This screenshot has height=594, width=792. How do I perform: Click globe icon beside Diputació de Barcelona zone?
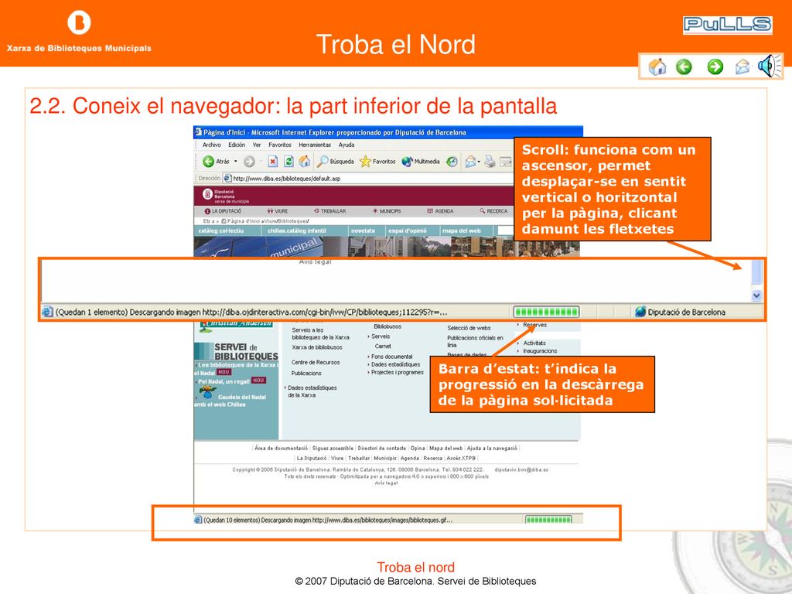pos(640,312)
